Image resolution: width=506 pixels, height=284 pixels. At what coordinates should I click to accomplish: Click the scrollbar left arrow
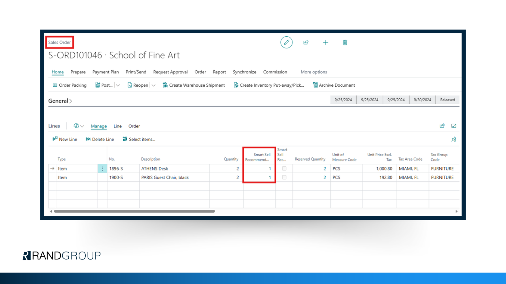tap(51, 211)
